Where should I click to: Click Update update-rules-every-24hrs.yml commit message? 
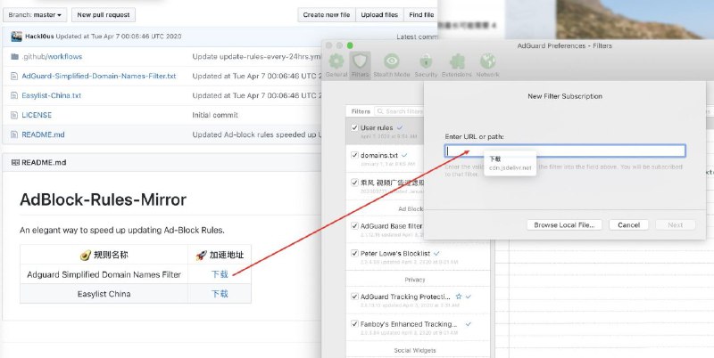coord(257,57)
